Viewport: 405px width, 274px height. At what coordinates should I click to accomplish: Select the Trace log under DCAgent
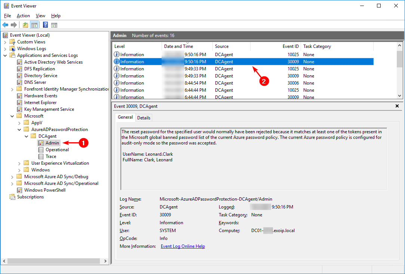tap(51, 156)
